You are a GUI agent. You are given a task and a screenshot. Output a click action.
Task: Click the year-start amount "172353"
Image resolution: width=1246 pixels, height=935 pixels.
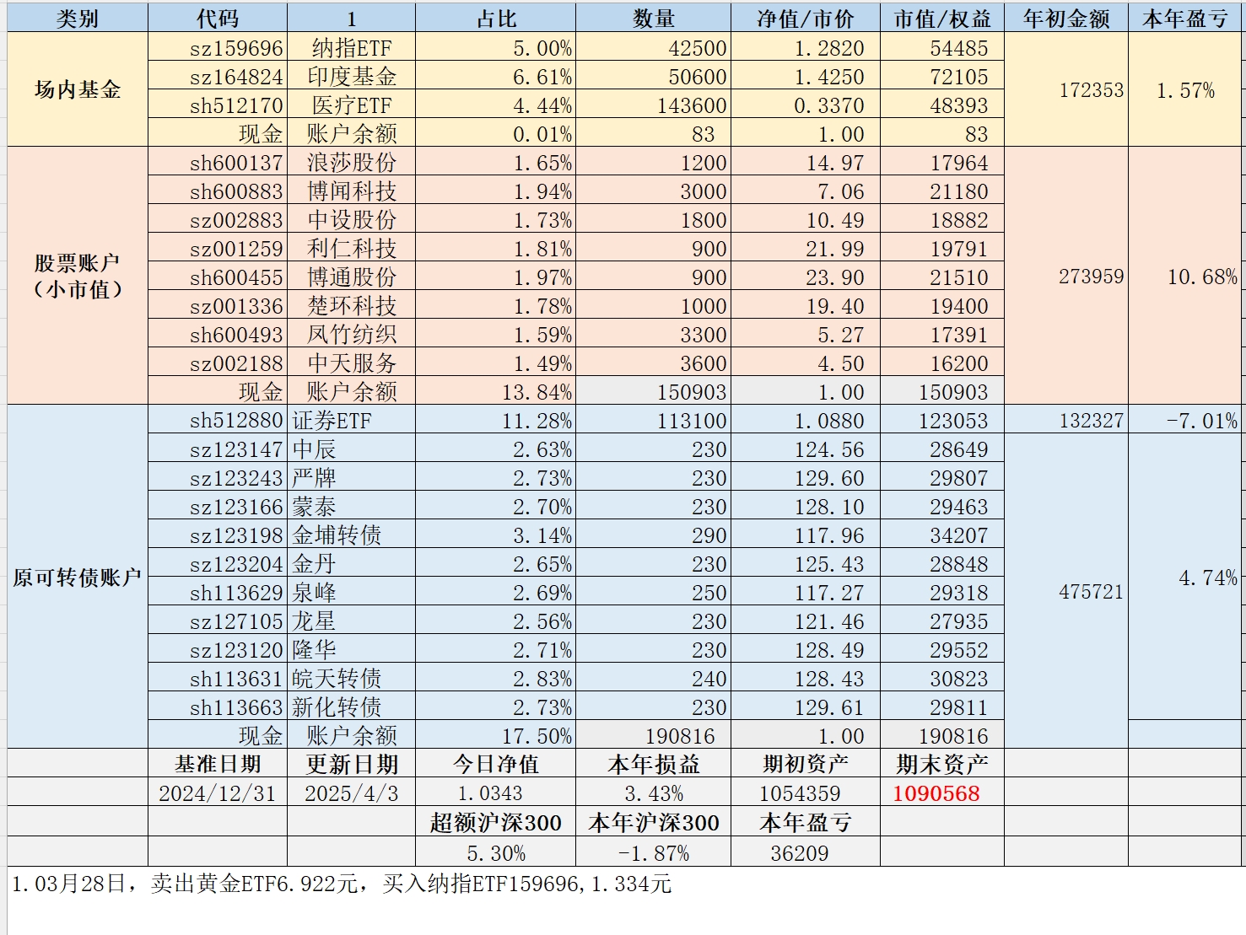1066,90
